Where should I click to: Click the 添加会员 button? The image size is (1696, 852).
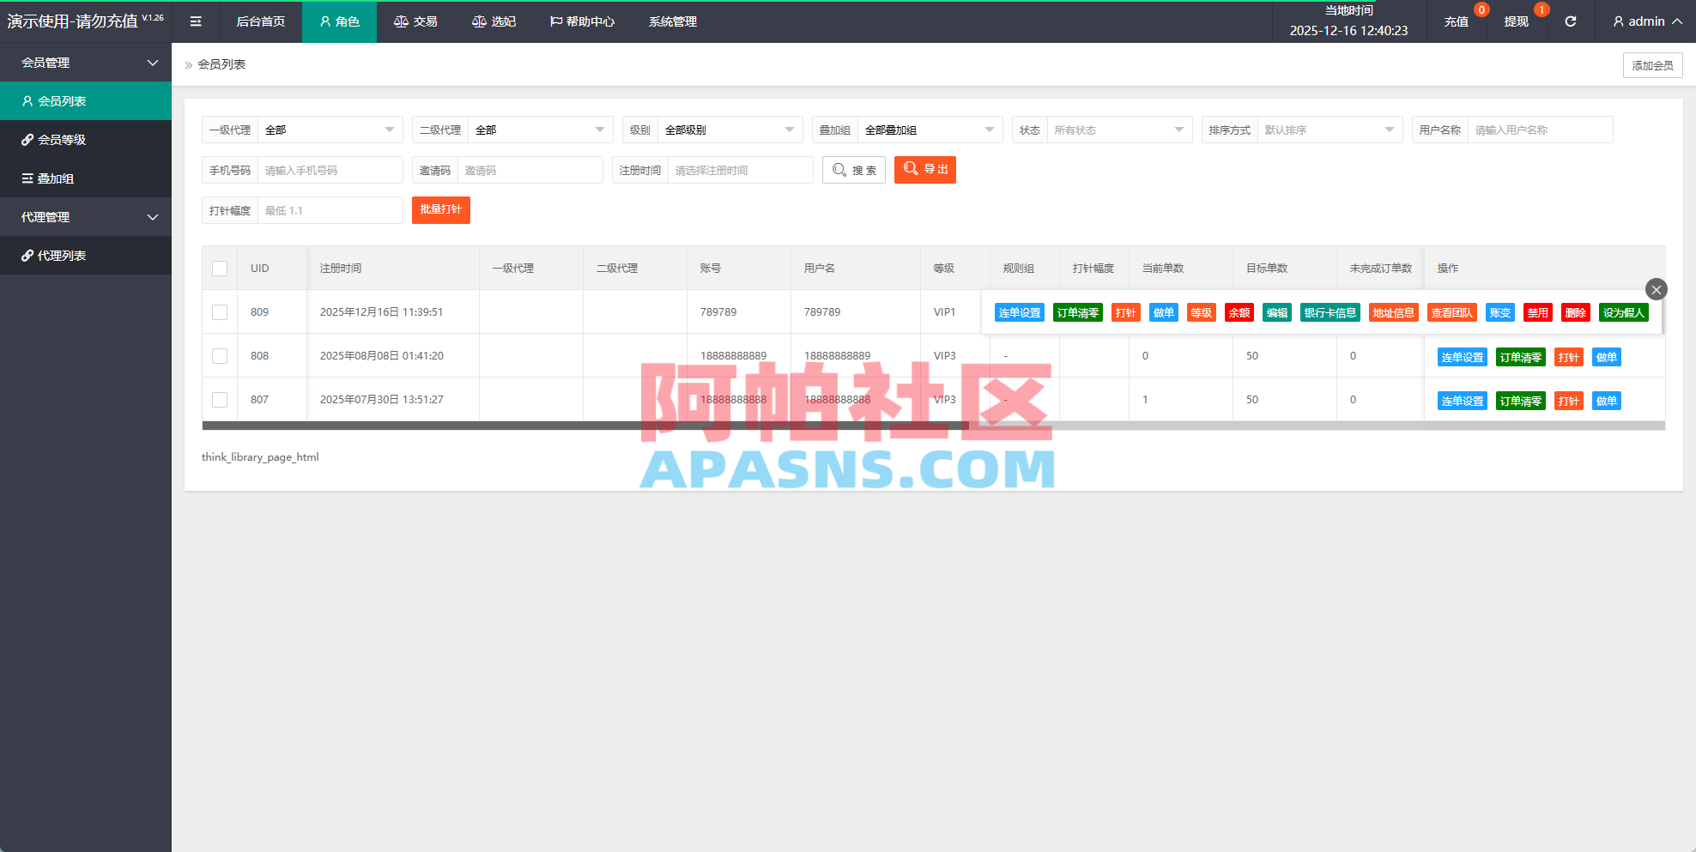[1652, 65]
